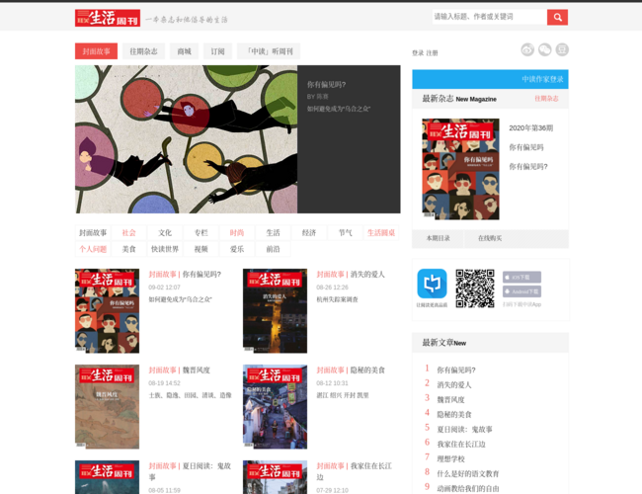The height and width of the screenshot is (494, 642).
Task: Select the 个人问题 category
Action: click(x=93, y=249)
